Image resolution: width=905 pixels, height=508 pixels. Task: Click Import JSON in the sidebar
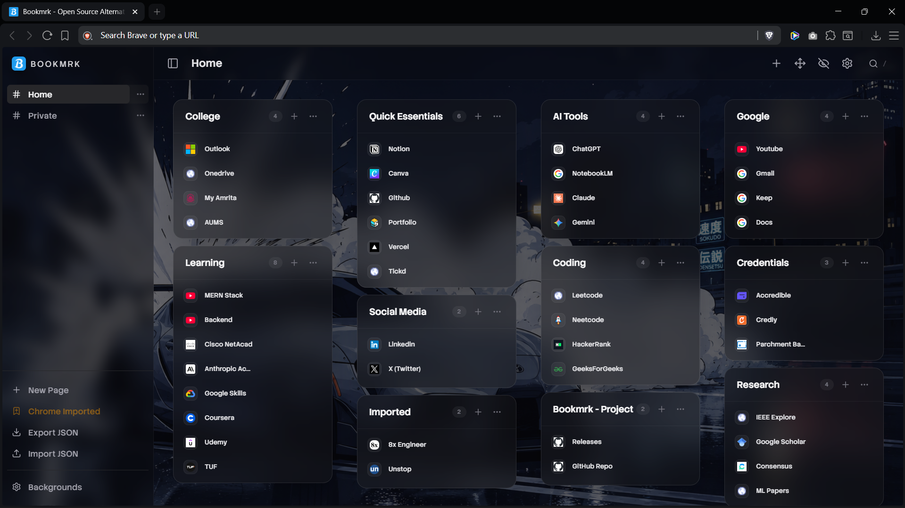(x=46, y=453)
